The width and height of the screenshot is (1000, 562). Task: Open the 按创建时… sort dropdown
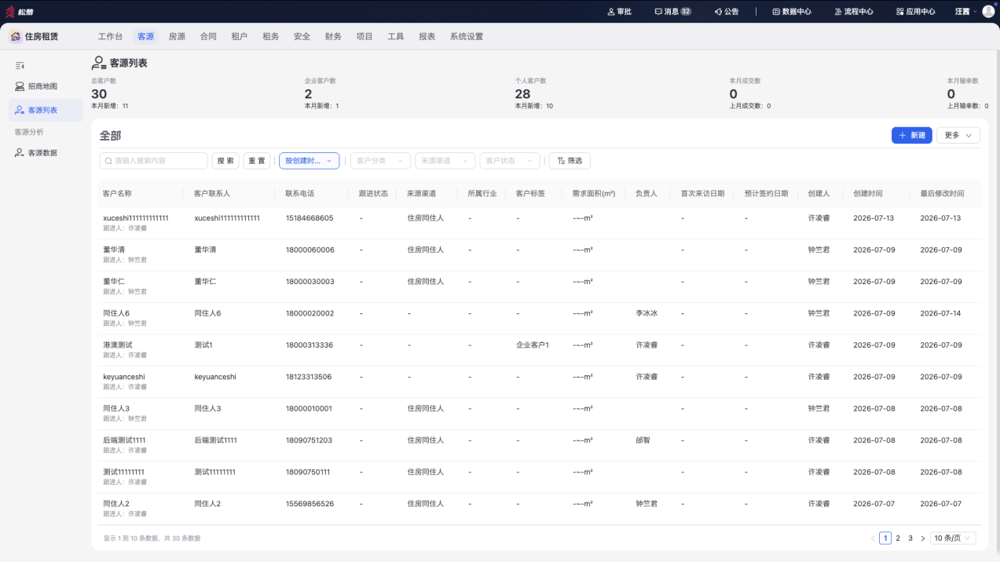(x=309, y=161)
